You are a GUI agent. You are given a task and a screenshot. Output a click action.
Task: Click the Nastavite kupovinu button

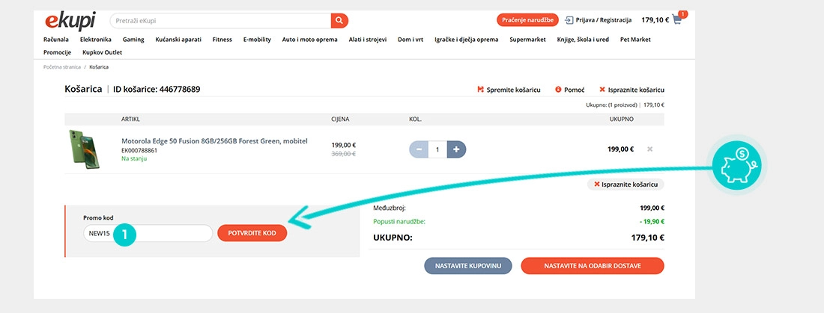tap(468, 266)
